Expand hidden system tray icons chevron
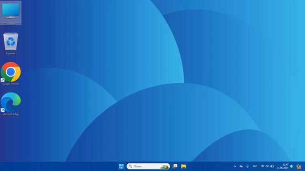The width and height of the screenshot is (305, 171). click(x=234, y=166)
